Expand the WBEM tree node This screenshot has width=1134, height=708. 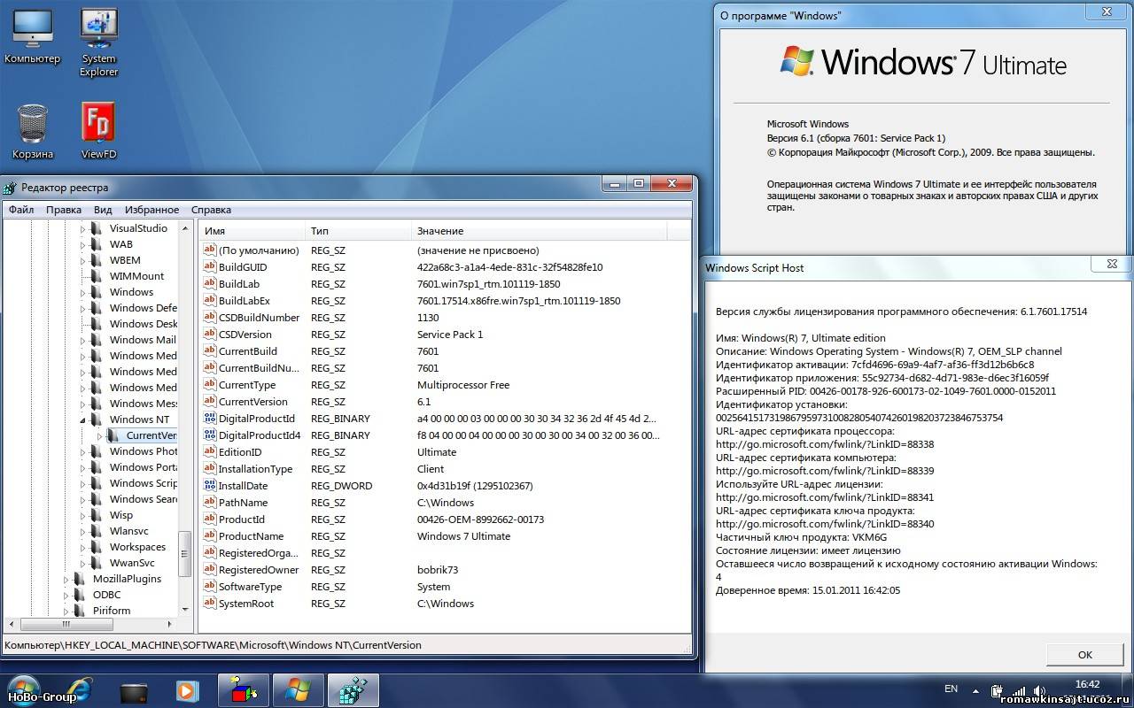(83, 260)
